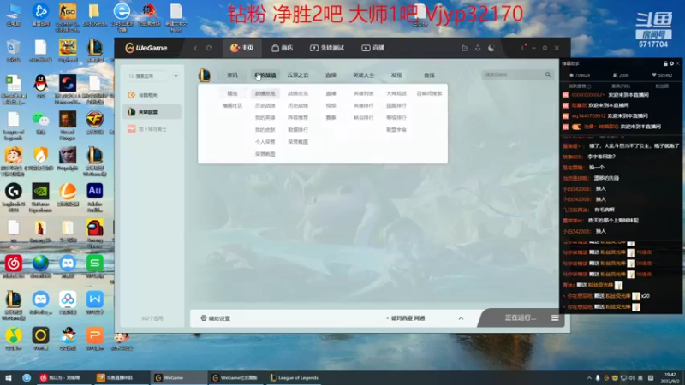Open the CrossFire CF desktop icon
This screenshot has height=385, width=685.
95,123
